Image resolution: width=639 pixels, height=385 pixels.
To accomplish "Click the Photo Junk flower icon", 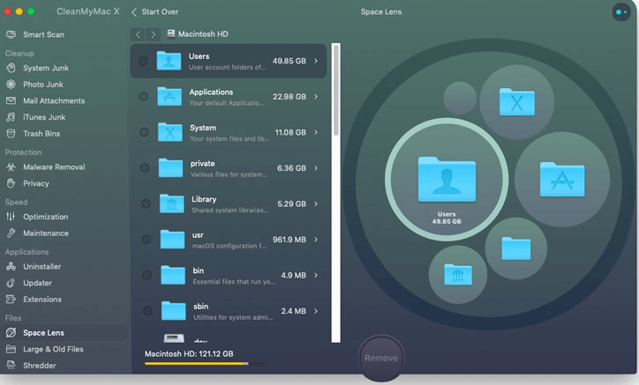I will coord(11,85).
